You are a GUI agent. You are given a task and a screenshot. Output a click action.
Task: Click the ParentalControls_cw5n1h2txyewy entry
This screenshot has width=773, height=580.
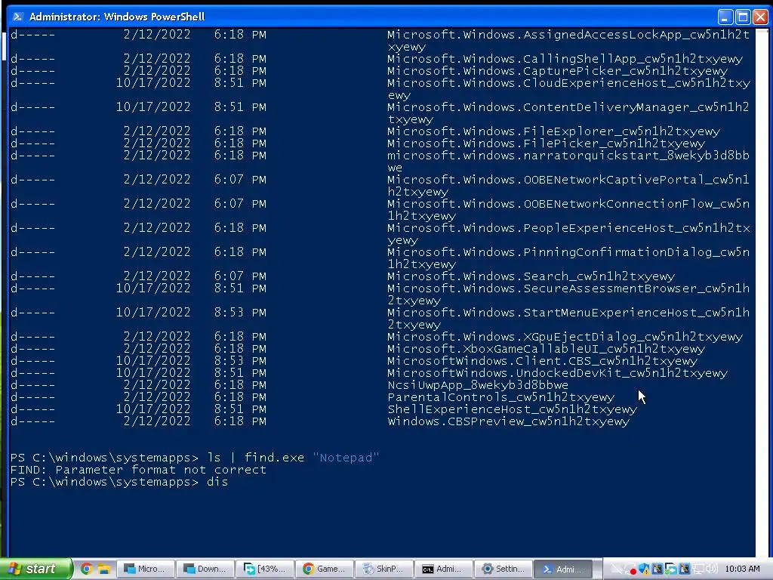[x=501, y=397]
